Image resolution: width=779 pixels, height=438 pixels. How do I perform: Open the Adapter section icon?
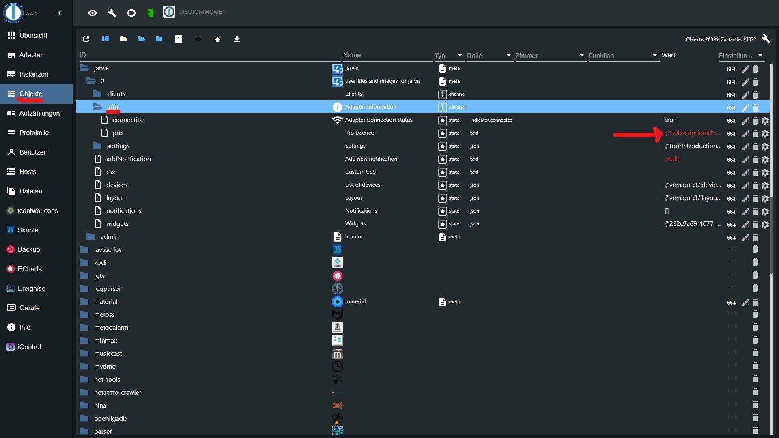point(11,55)
